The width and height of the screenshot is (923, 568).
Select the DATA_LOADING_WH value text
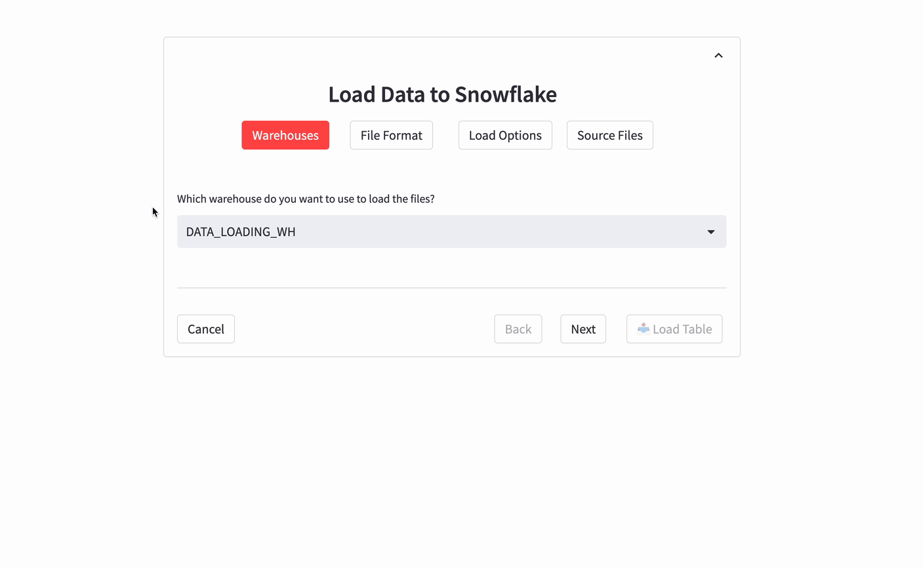pyautogui.click(x=241, y=232)
